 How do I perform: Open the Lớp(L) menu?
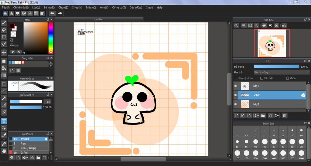click(36, 8)
